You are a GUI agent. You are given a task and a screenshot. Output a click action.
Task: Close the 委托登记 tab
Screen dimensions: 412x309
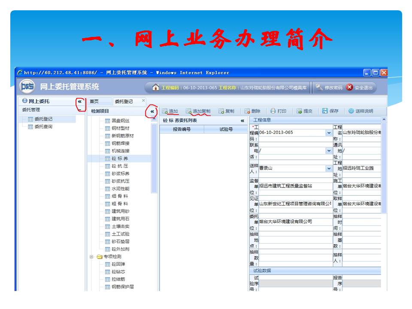pyautogui.click(x=143, y=100)
